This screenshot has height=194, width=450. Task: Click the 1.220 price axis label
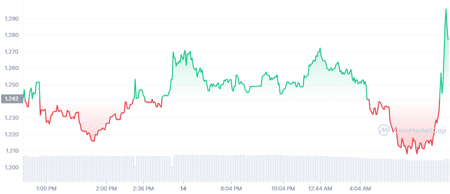point(12,134)
